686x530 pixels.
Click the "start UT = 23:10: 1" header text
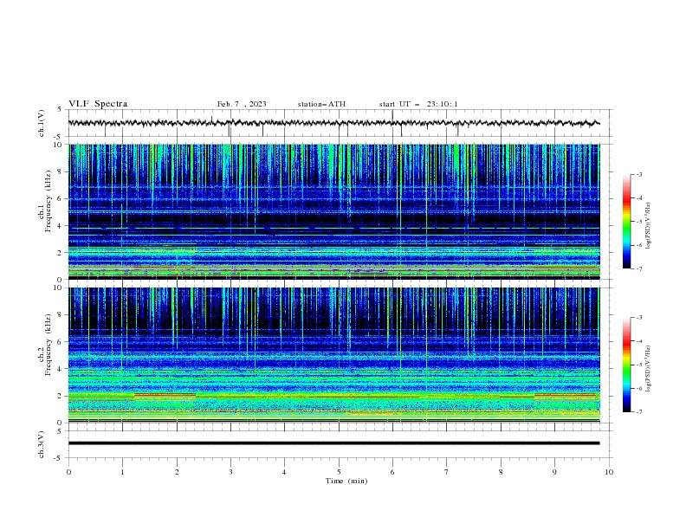coord(418,104)
